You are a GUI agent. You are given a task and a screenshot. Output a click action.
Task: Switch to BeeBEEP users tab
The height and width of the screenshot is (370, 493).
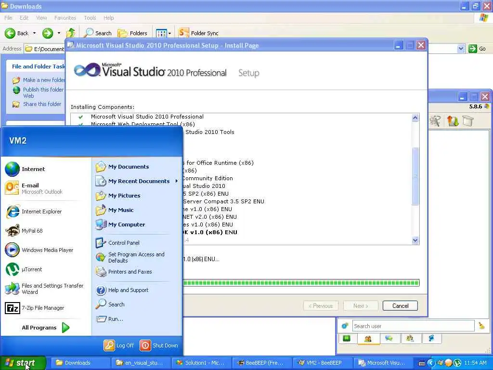(x=368, y=339)
